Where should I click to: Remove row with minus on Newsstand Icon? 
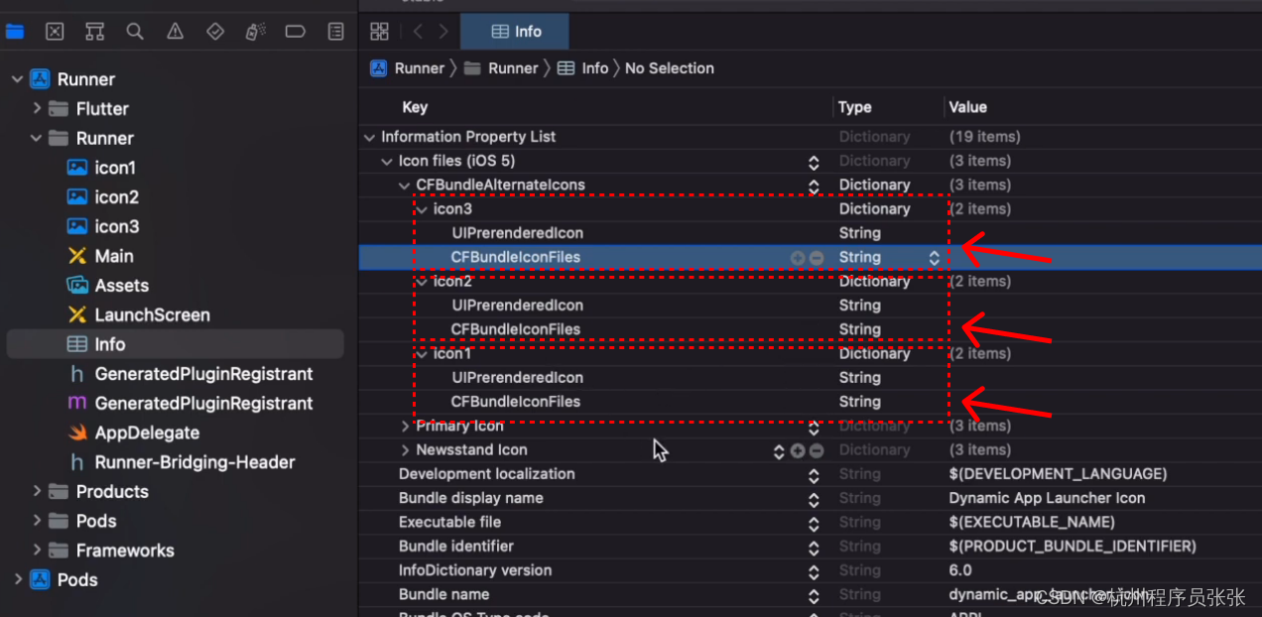(816, 450)
